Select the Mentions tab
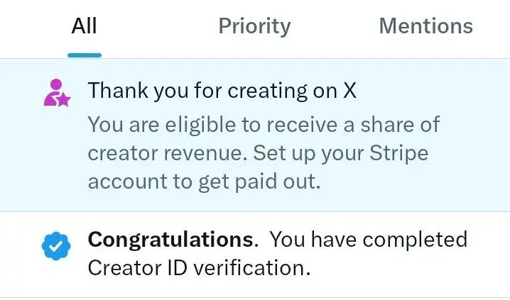The image size is (510, 300). click(x=425, y=26)
